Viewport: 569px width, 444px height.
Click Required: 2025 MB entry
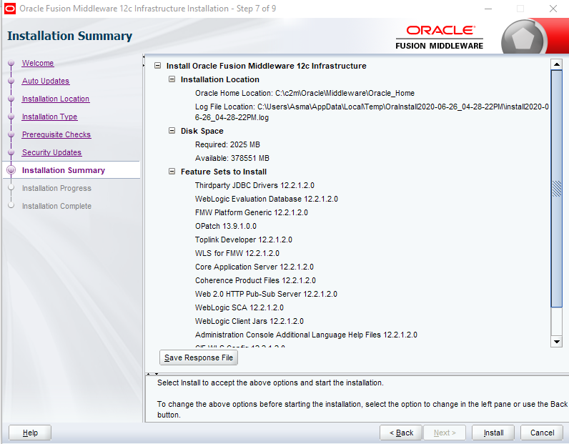click(x=227, y=144)
